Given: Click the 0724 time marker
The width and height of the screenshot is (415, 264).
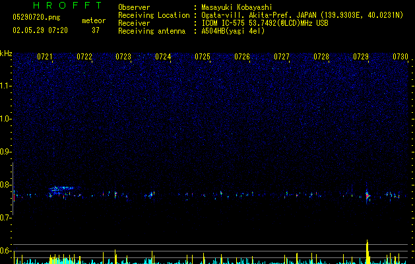Looking at the screenshot, I should coord(163,57).
